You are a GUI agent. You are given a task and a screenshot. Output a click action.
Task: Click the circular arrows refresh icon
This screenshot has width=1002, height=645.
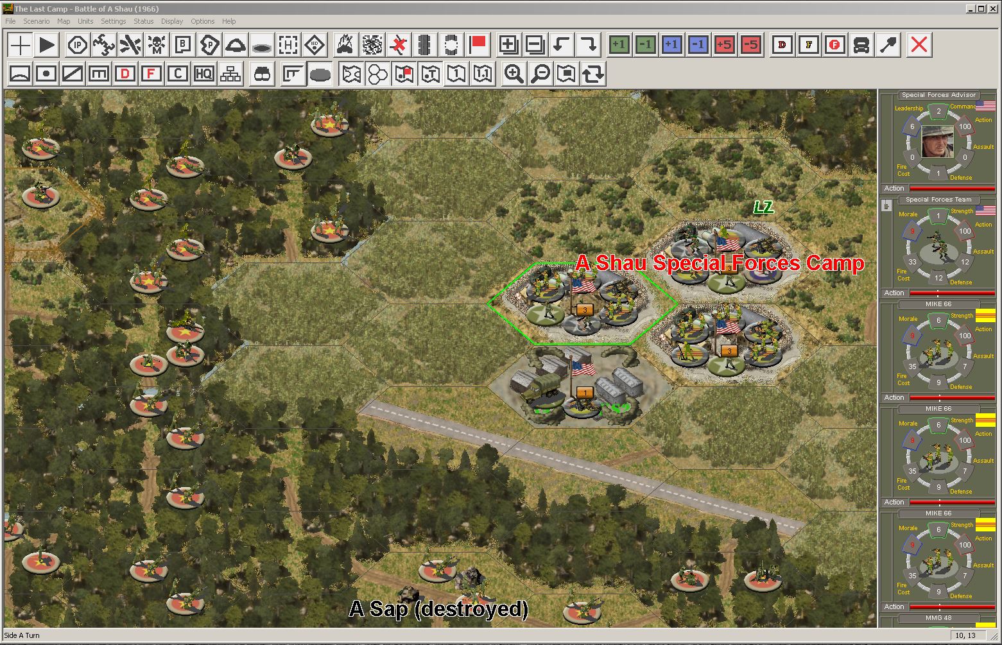(x=593, y=74)
